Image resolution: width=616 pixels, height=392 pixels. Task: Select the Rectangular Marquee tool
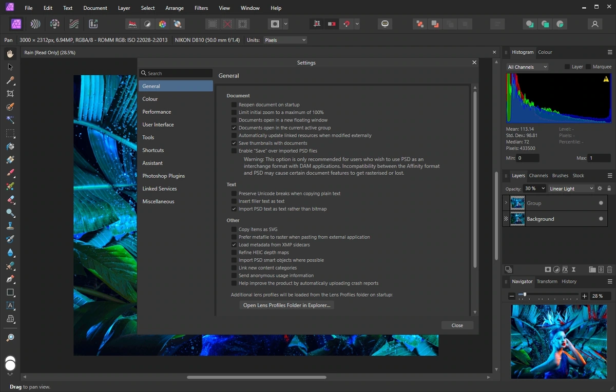[10, 133]
